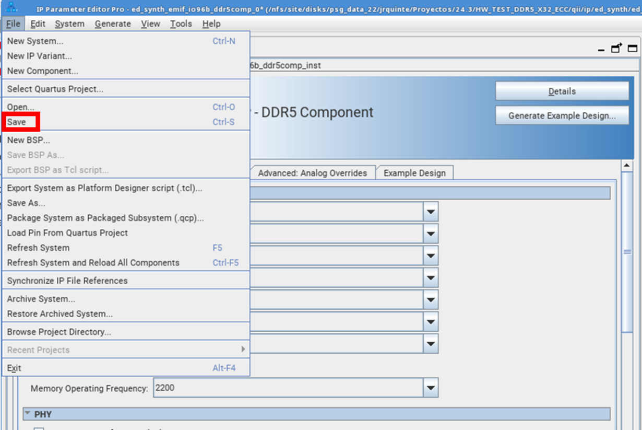Click the undock panel icon
The height and width of the screenshot is (430, 642).
point(616,48)
